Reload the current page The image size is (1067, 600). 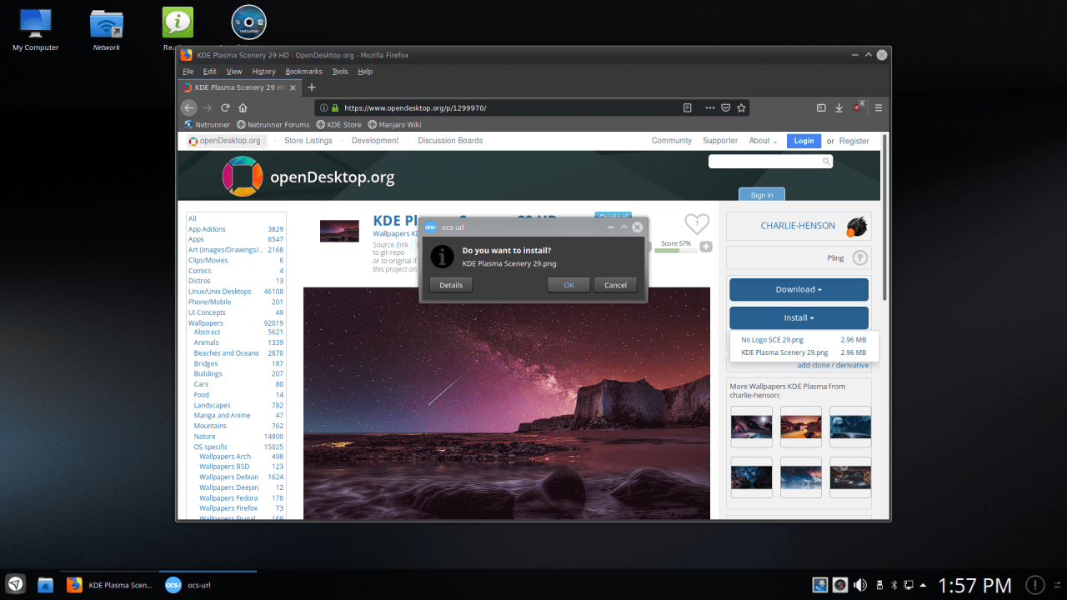pyautogui.click(x=225, y=107)
